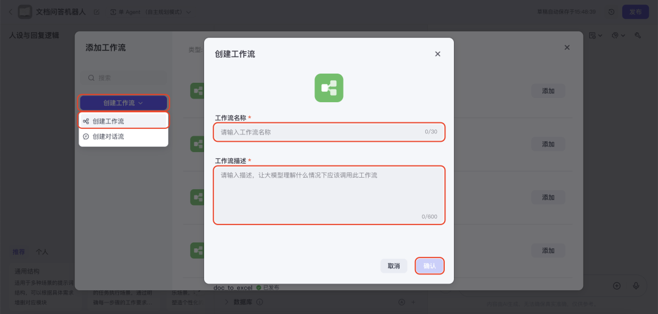
Task: Add the fourth workflow in the list
Action: pos(548,250)
